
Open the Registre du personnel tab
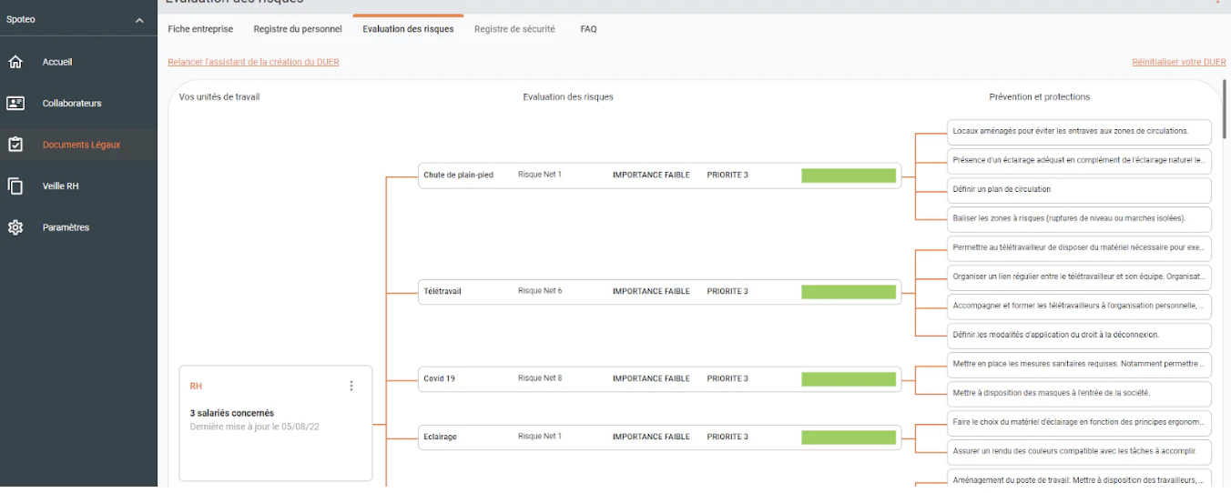[298, 29]
